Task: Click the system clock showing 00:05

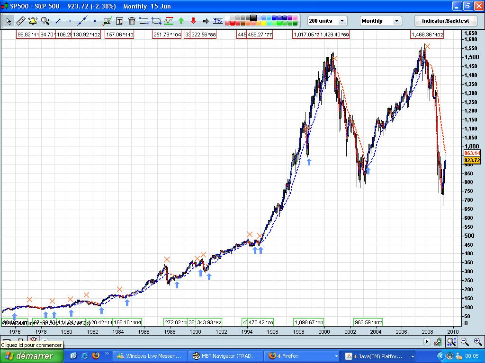Action: coord(472,356)
